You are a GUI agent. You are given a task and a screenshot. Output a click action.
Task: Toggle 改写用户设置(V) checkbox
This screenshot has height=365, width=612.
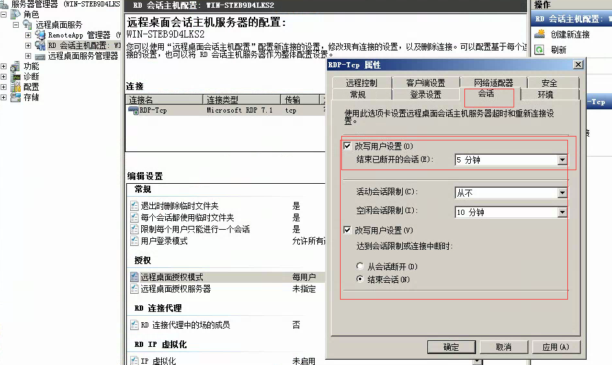[x=347, y=230]
